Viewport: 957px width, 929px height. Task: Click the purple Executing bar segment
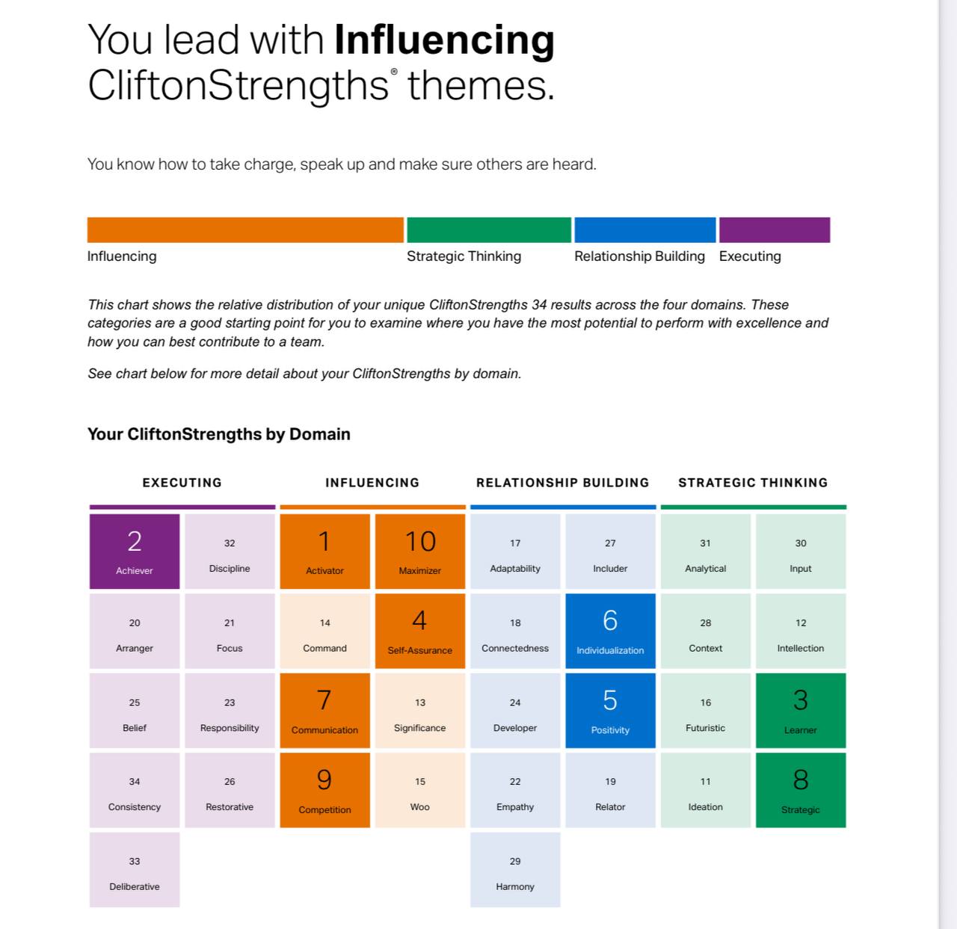click(x=775, y=230)
